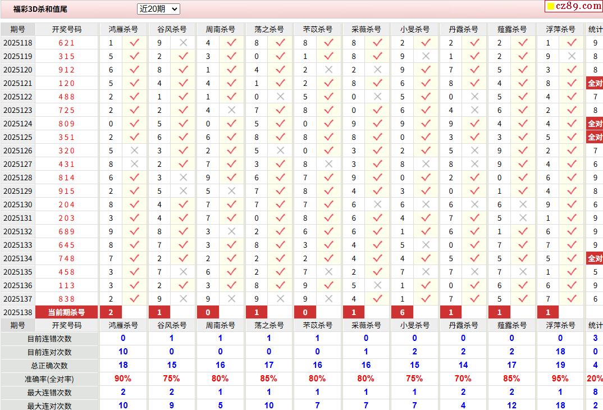Click the check mark for 浮萍杀号 in row 2025137

coord(572,298)
